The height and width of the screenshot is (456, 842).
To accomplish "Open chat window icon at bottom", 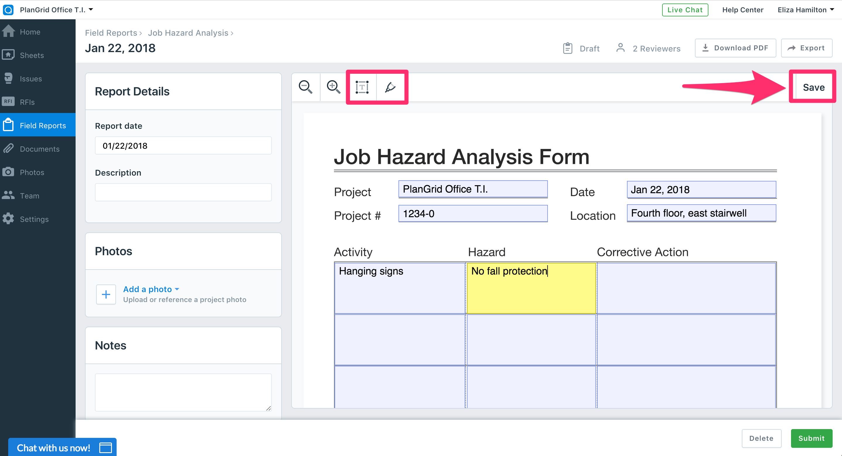I will click(105, 448).
